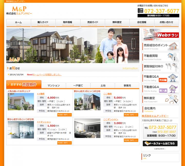Click the メールフォームはこちら button
Viewport: 185px width, 166px height.
click(x=160, y=143)
